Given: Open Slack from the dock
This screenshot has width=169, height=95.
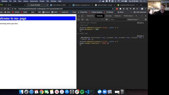Looking at the screenshot, I should click(77, 92).
